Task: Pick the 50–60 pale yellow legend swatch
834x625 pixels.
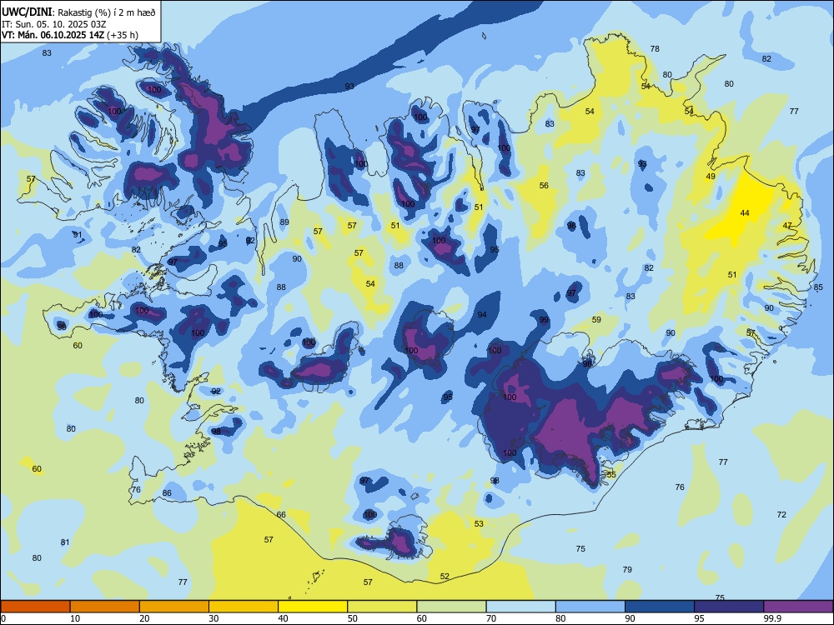Action: pyautogui.click(x=382, y=607)
